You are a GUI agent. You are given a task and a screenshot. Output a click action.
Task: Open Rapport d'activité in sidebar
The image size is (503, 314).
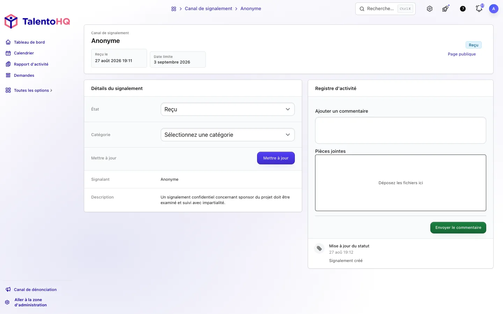[x=31, y=64]
